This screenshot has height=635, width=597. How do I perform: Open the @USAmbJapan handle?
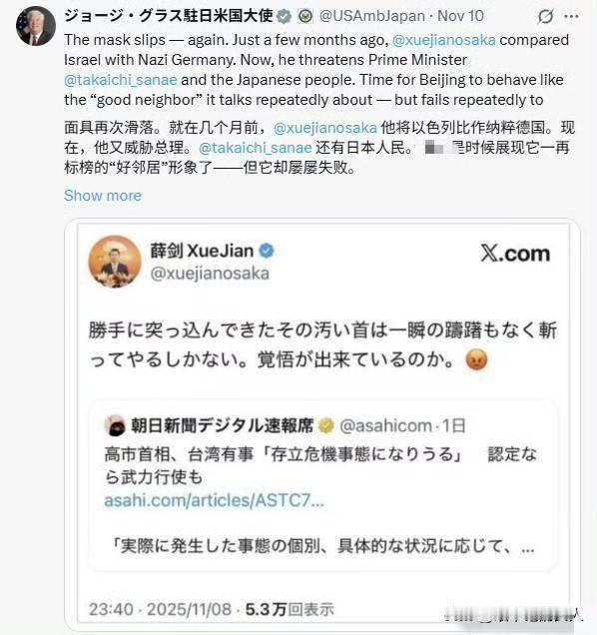(372, 16)
